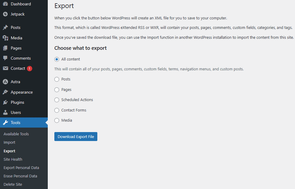Screen dimensions: 295x189
Task: Pick the Contact Forms radio option
Action: tap(57, 110)
